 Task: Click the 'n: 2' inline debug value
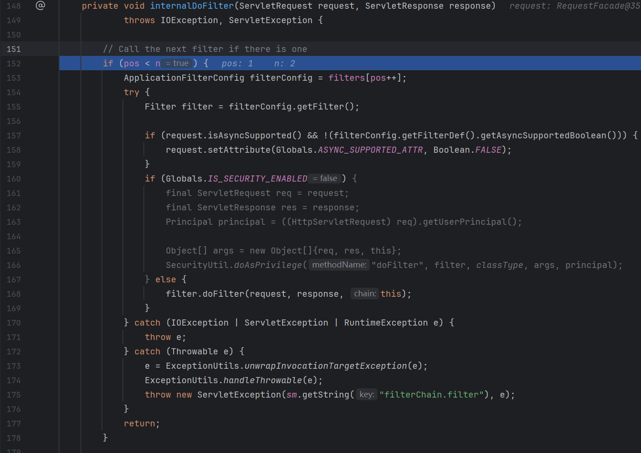pyautogui.click(x=284, y=64)
